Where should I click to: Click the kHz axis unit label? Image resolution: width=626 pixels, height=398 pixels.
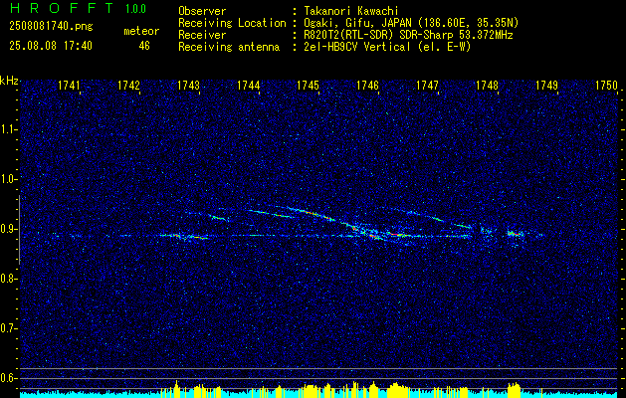(x=9, y=81)
